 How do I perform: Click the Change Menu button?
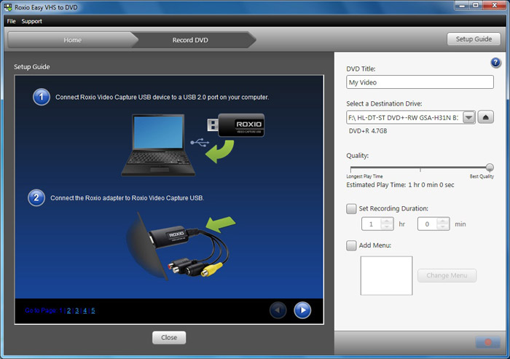click(447, 275)
